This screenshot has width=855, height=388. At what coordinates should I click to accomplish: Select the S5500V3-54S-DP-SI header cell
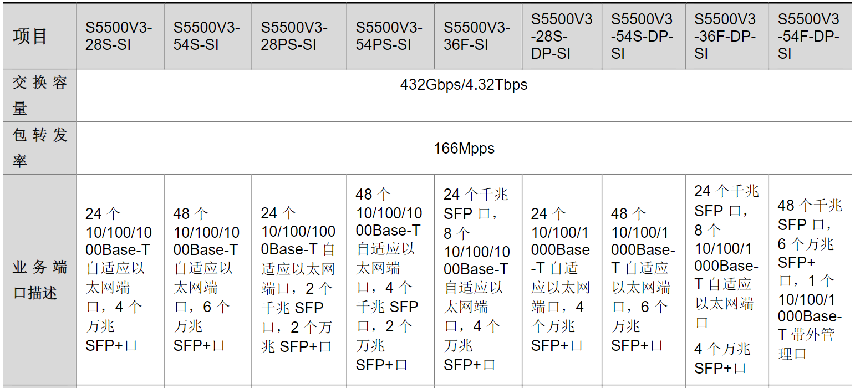[x=644, y=36]
